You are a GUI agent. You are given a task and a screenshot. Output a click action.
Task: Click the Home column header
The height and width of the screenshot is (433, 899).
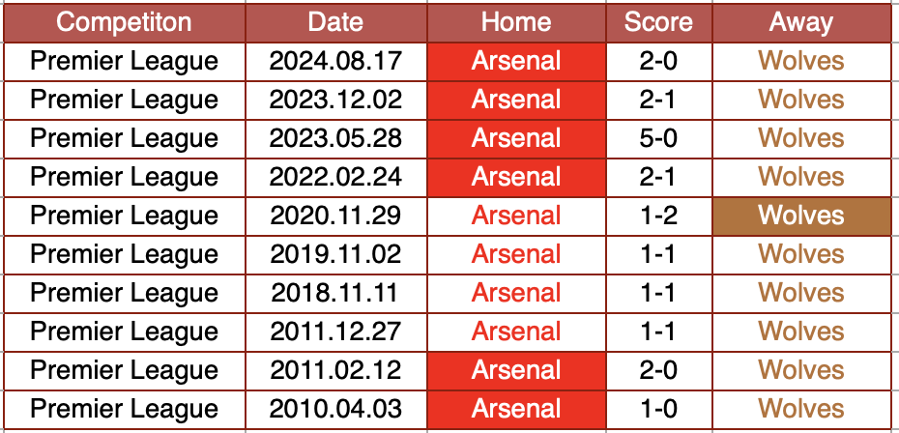point(516,22)
